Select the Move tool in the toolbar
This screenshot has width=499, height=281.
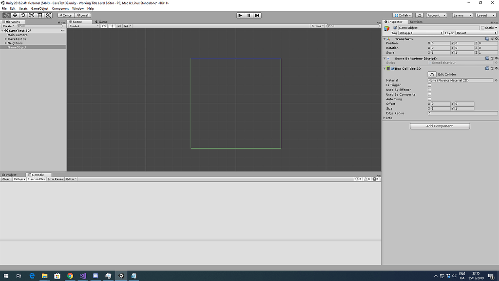pyautogui.click(x=15, y=15)
